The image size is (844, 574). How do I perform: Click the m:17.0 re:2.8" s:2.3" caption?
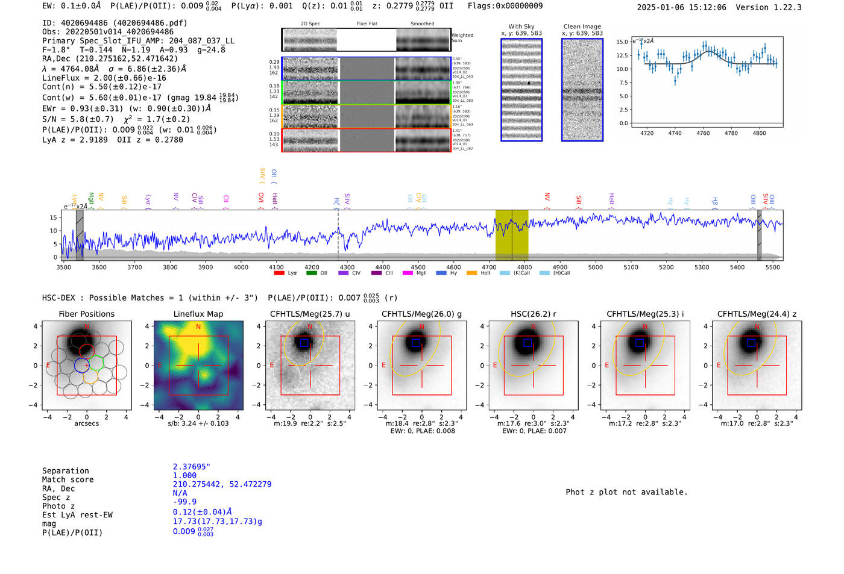757,423
